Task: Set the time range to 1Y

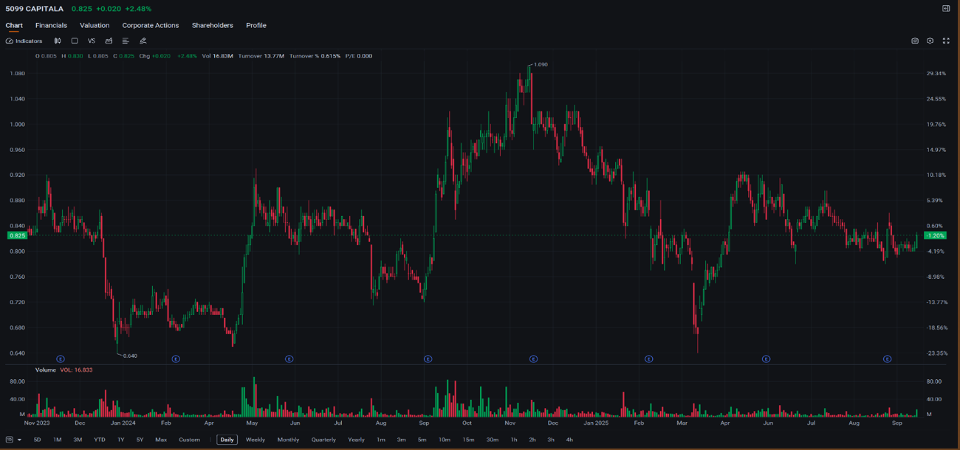Action: click(x=121, y=440)
